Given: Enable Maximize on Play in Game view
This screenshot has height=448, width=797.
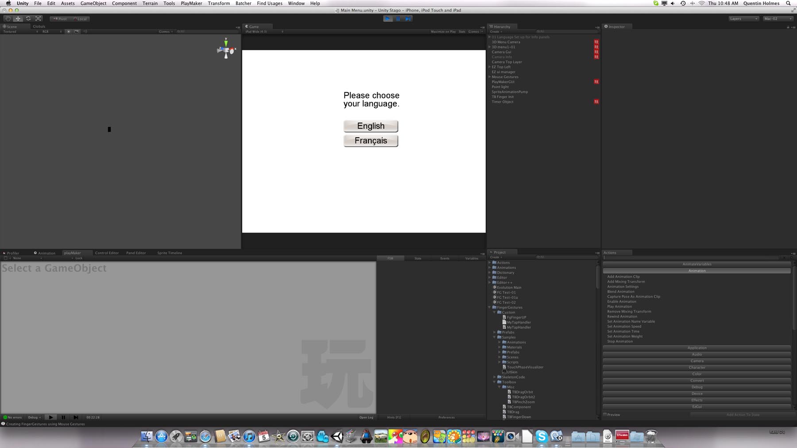Looking at the screenshot, I should [442, 31].
